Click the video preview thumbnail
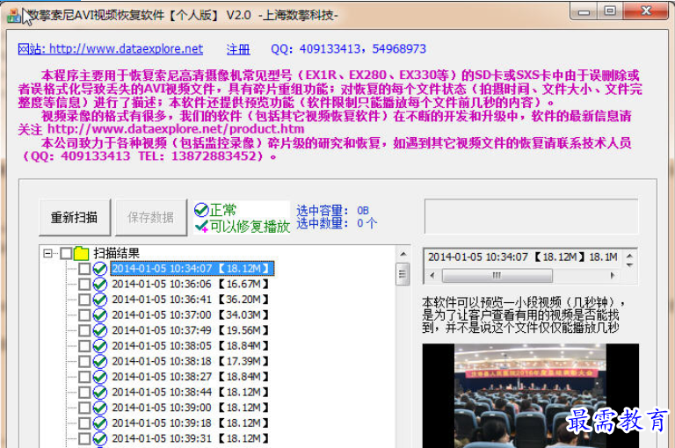Image resolution: width=675 pixels, height=448 pixels. pyautogui.click(x=530, y=395)
